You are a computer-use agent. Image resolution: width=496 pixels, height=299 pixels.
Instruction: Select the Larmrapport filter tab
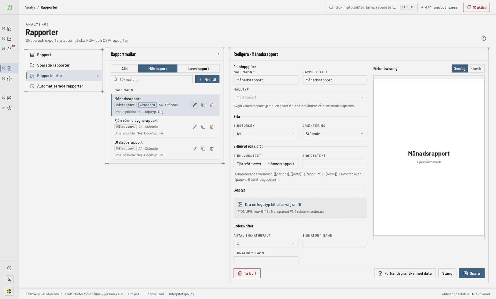click(198, 68)
